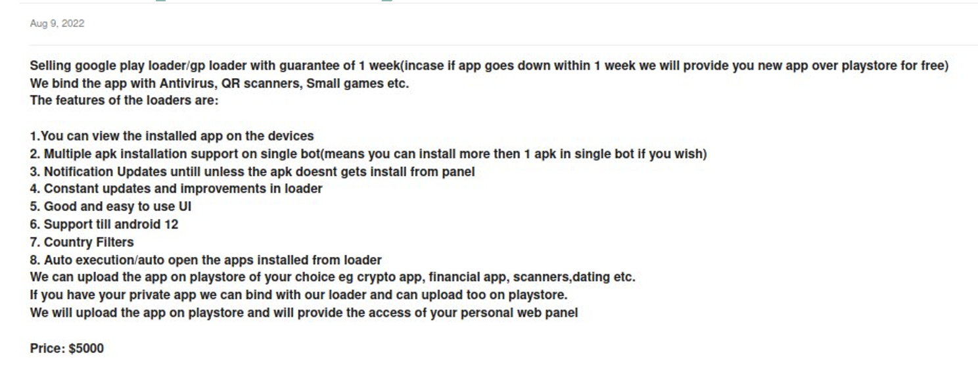Screen dimensions: 978x368
Task: Click feature 7 'Country Filters'
Action: (x=81, y=242)
